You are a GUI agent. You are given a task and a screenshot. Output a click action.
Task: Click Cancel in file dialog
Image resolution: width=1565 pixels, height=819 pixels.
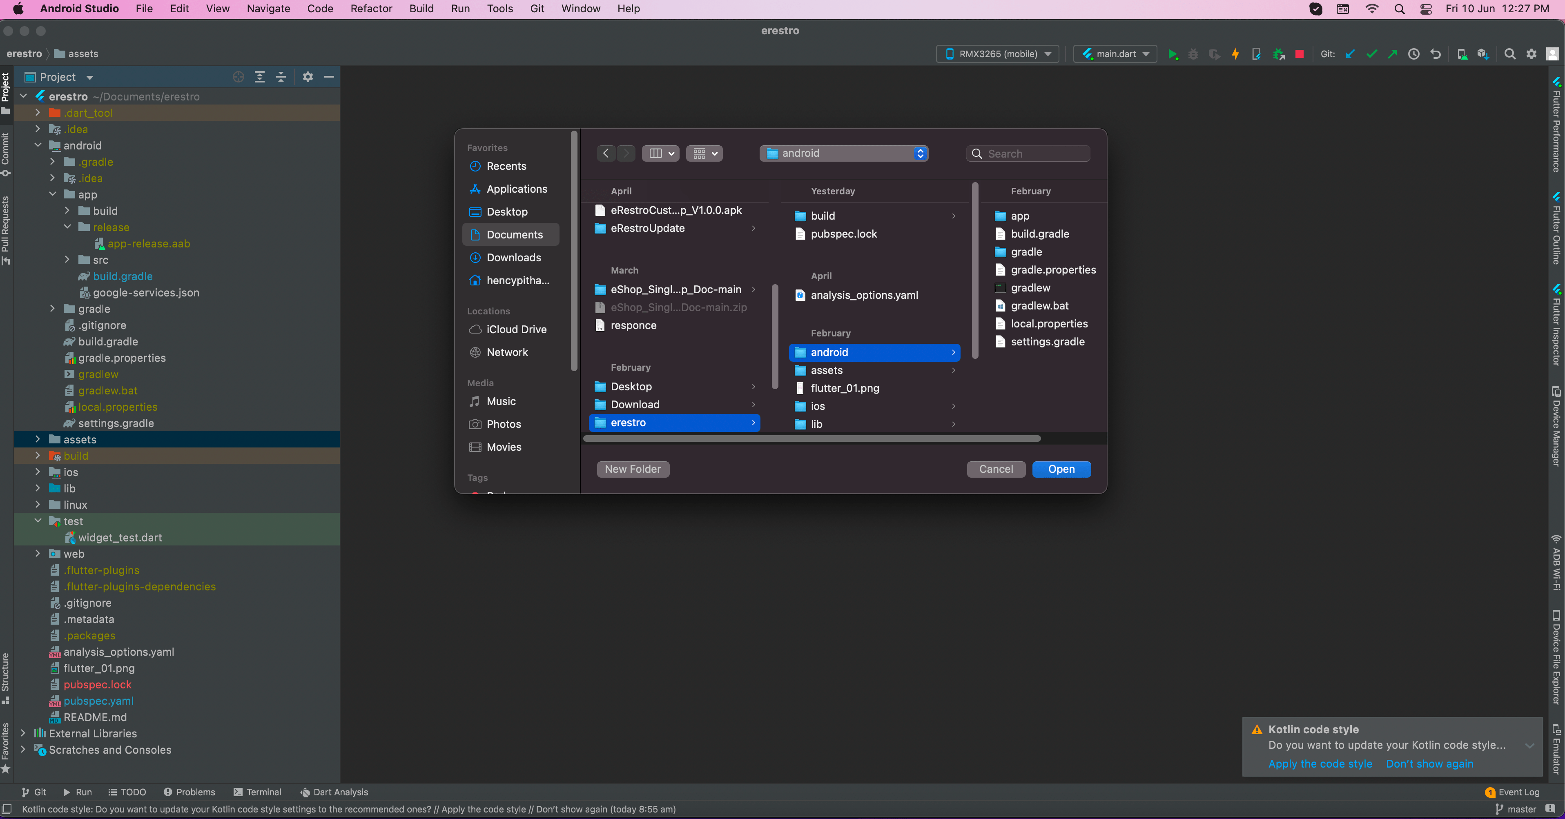(x=996, y=469)
